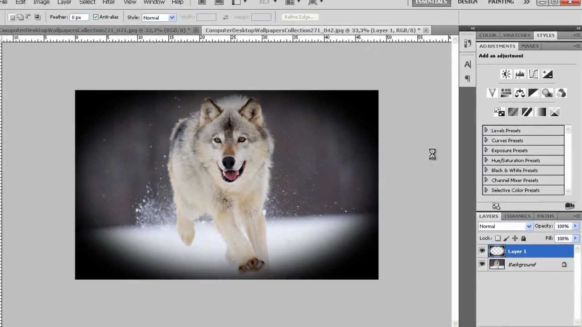Toggle Lock image pixels brush icon
This screenshot has width=582, height=327.
[507, 238]
